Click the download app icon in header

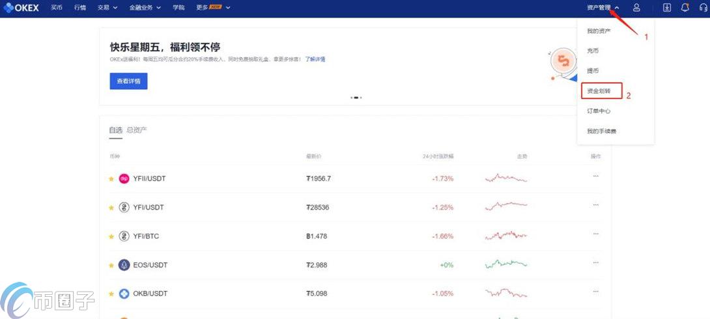pos(666,8)
